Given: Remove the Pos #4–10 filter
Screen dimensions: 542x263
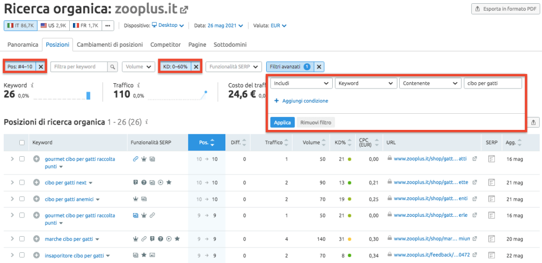Looking at the screenshot, I should tap(40, 67).
